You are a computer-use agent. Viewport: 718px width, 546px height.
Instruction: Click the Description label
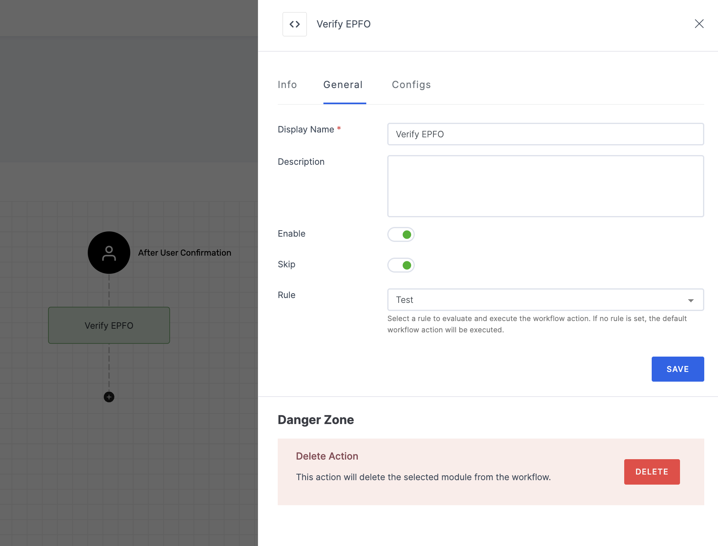coord(301,162)
